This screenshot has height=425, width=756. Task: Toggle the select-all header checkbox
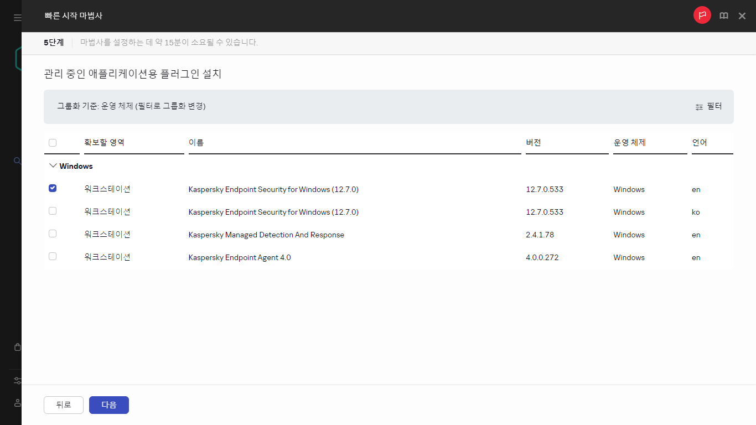click(x=53, y=143)
